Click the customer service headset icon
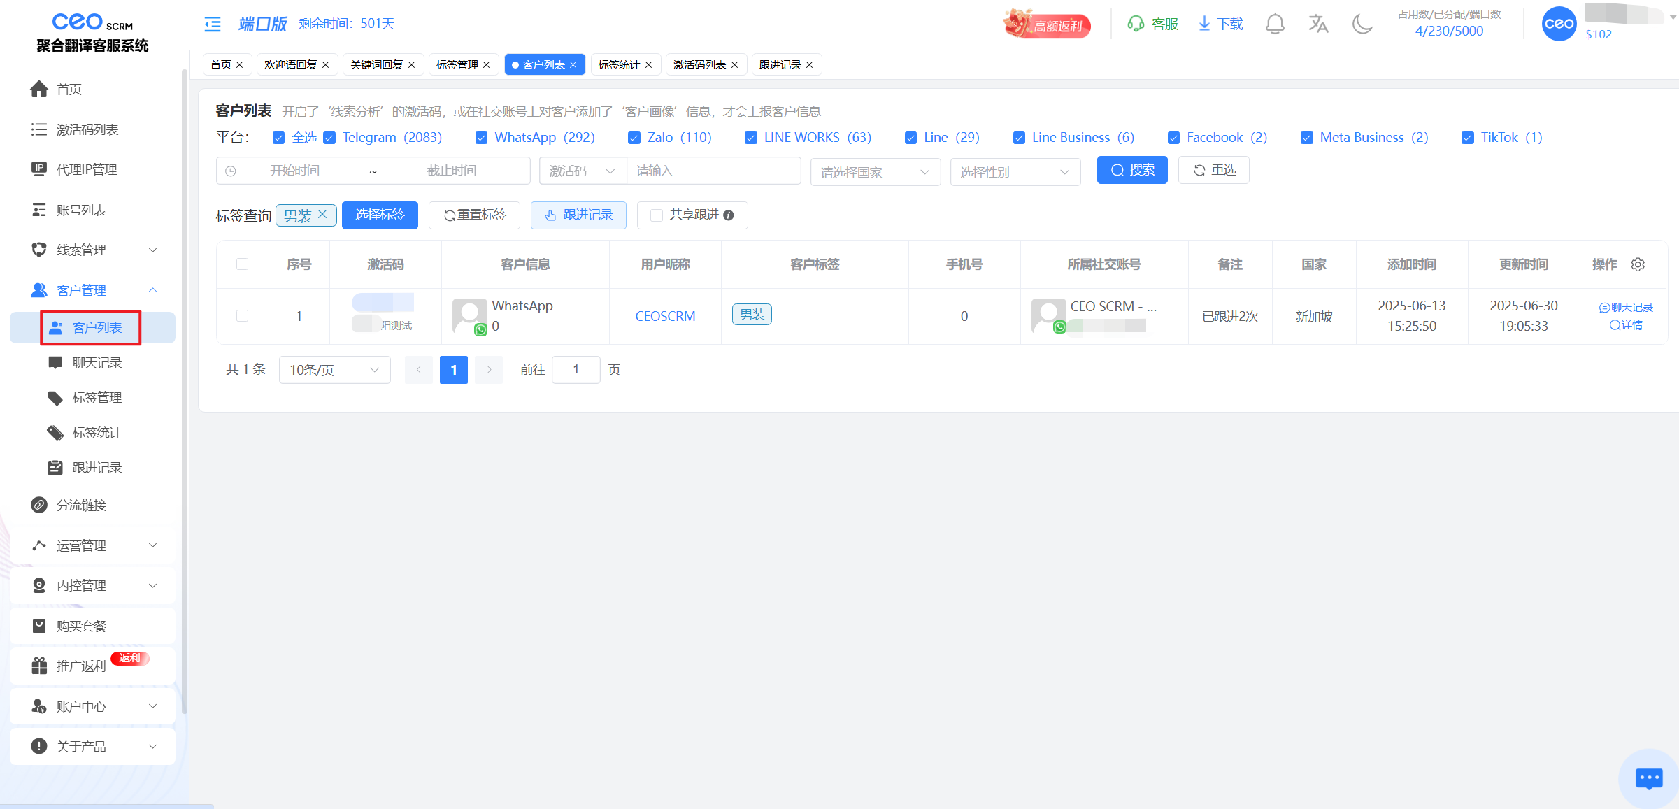This screenshot has height=809, width=1679. pyautogui.click(x=1136, y=24)
